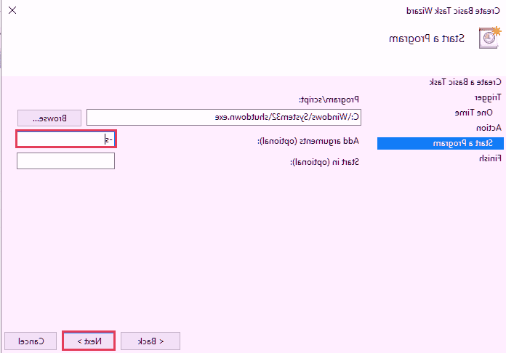Focus the Add arguments input field
The height and width of the screenshot is (353, 506).
tap(66, 139)
